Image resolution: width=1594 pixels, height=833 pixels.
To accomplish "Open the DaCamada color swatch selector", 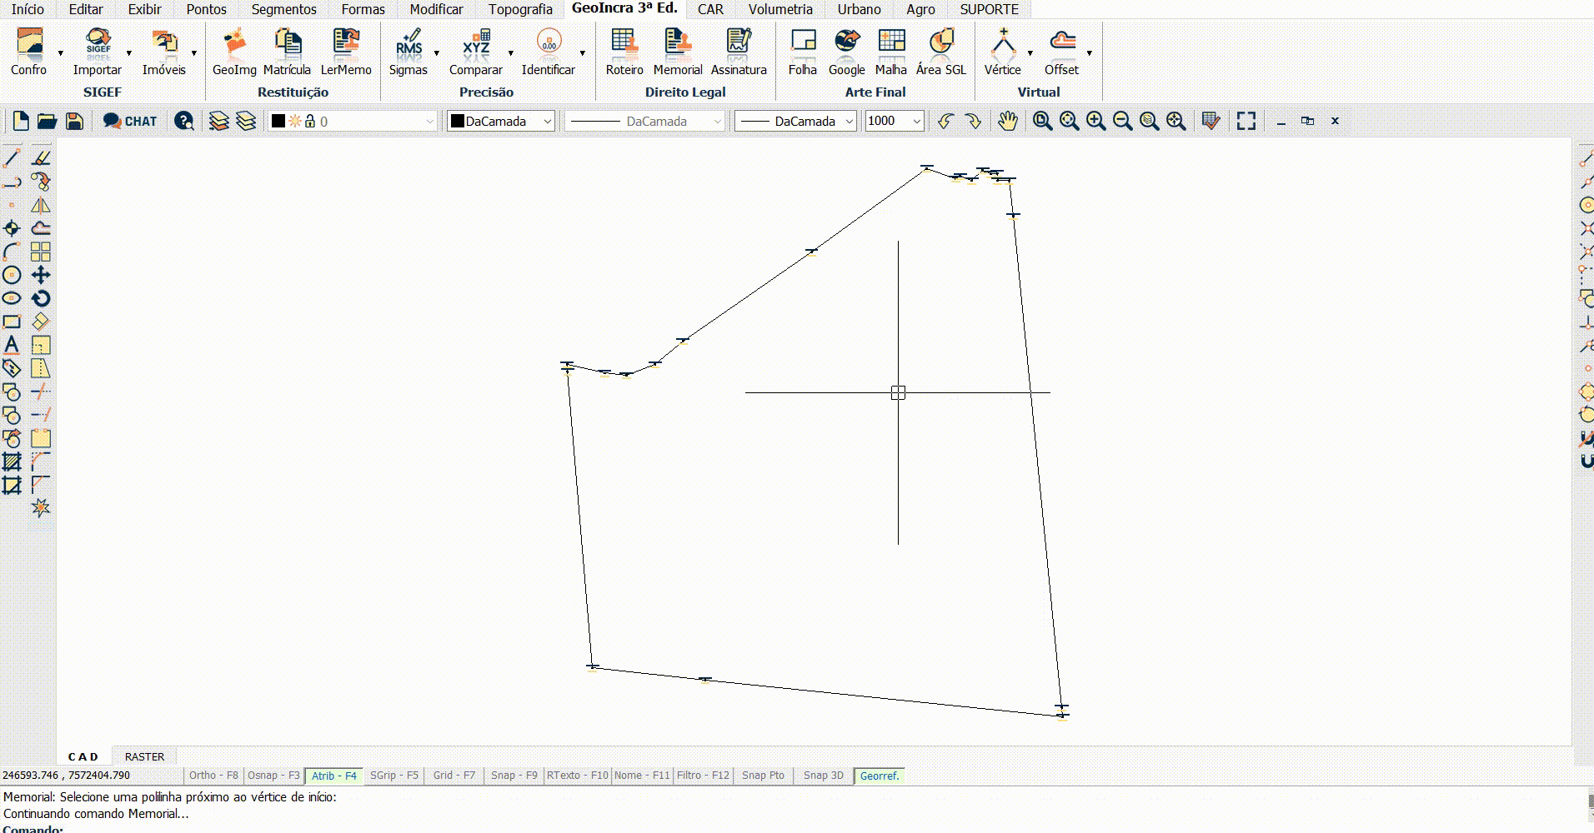I will pyautogui.click(x=501, y=122).
